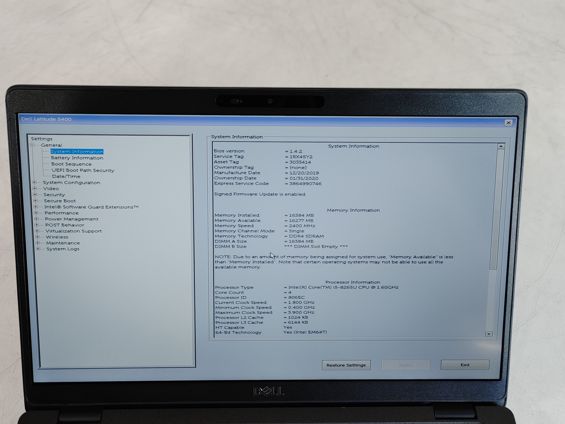
Task: Open Boot Sequence settings
Action: pyautogui.click(x=71, y=164)
